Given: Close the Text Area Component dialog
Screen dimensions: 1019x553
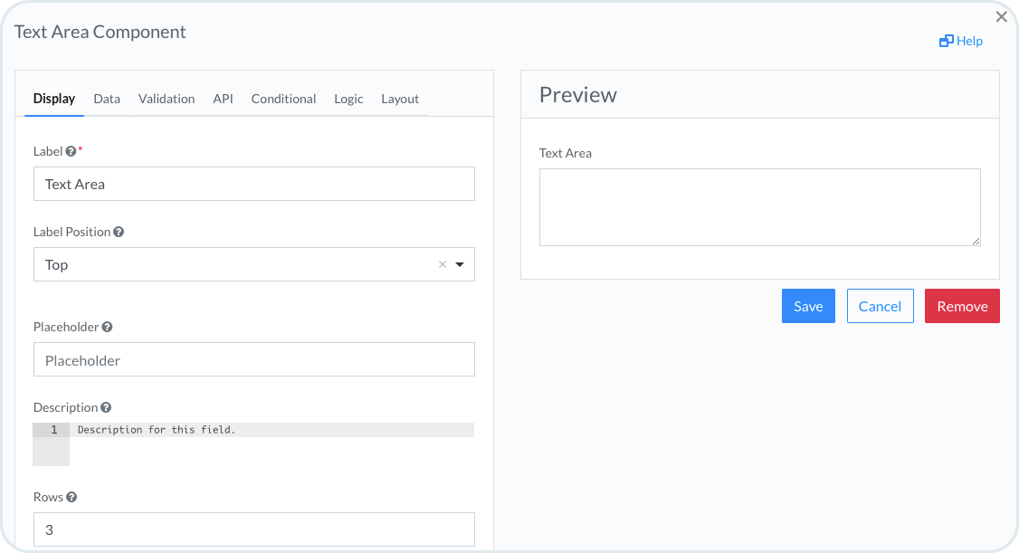Looking at the screenshot, I should point(1001,17).
